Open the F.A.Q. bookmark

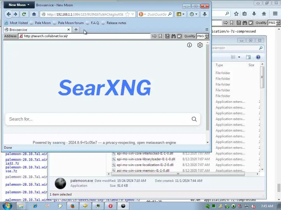pos(93,23)
